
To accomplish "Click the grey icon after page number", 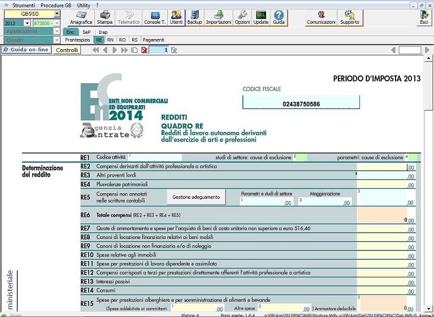I will 174,50.
